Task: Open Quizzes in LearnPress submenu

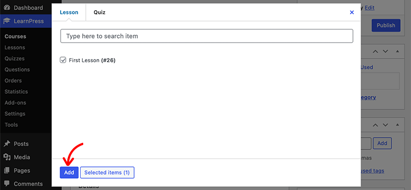Action: (x=14, y=59)
